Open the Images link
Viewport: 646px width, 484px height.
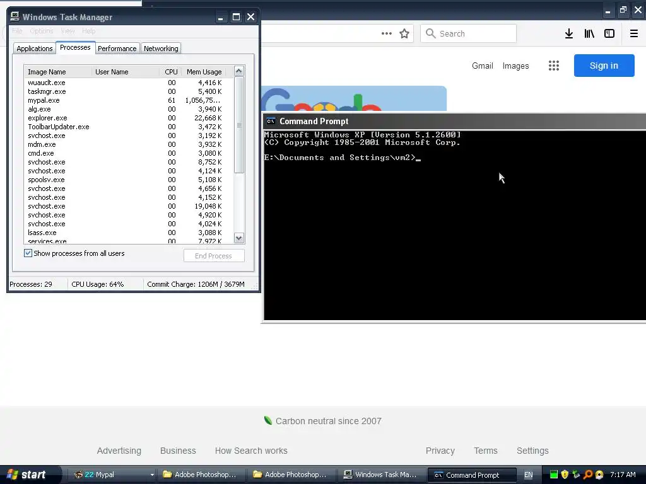[516, 66]
